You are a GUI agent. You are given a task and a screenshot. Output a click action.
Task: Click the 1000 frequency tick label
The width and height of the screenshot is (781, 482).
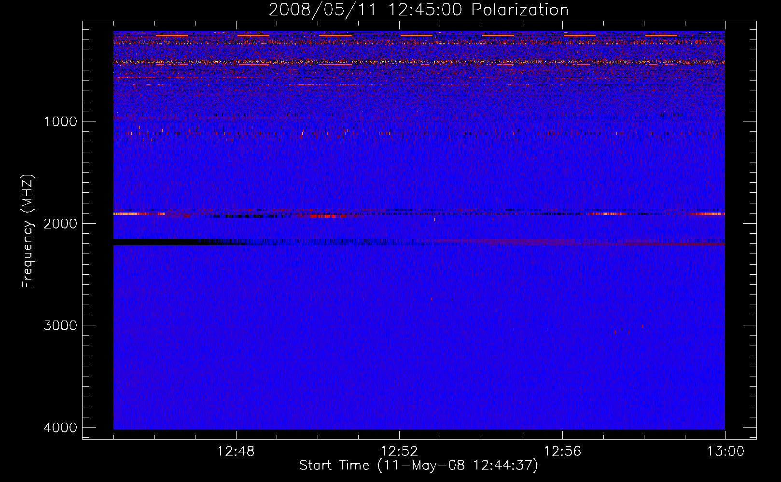coord(60,121)
